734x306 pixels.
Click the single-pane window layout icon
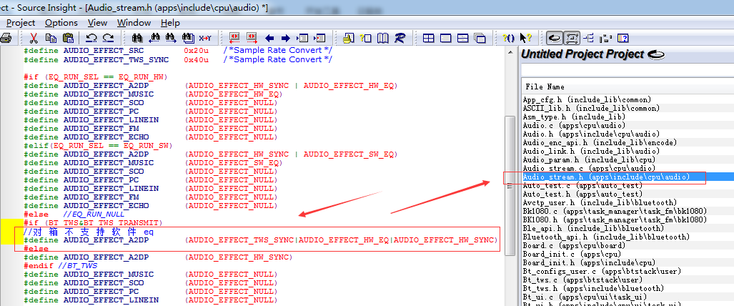tap(446, 38)
